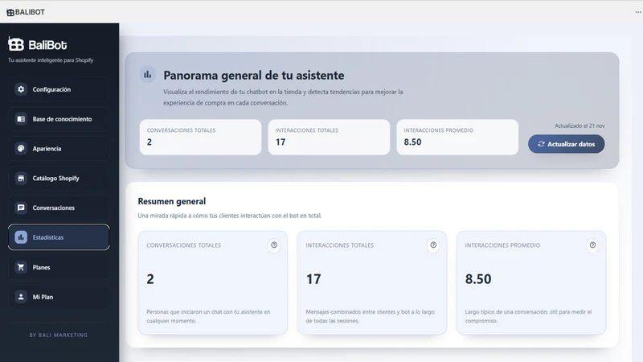The height and width of the screenshot is (362, 643).
Task: Click the Base de conocimiento book icon
Action: click(x=21, y=119)
